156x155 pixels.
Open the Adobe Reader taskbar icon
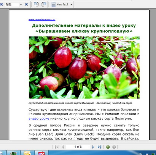41,153
